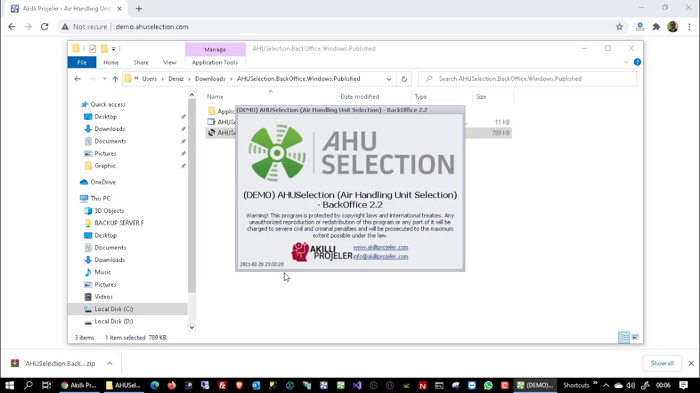
Task: Open Windows taskbar search
Action: pyautogui.click(x=28, y=385)
